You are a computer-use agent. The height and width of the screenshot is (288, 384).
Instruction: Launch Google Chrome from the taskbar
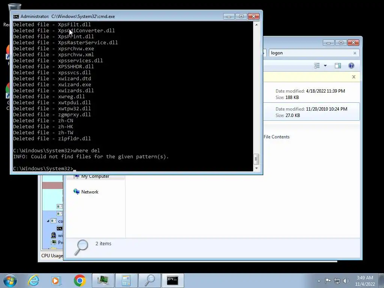coord(79,280)
